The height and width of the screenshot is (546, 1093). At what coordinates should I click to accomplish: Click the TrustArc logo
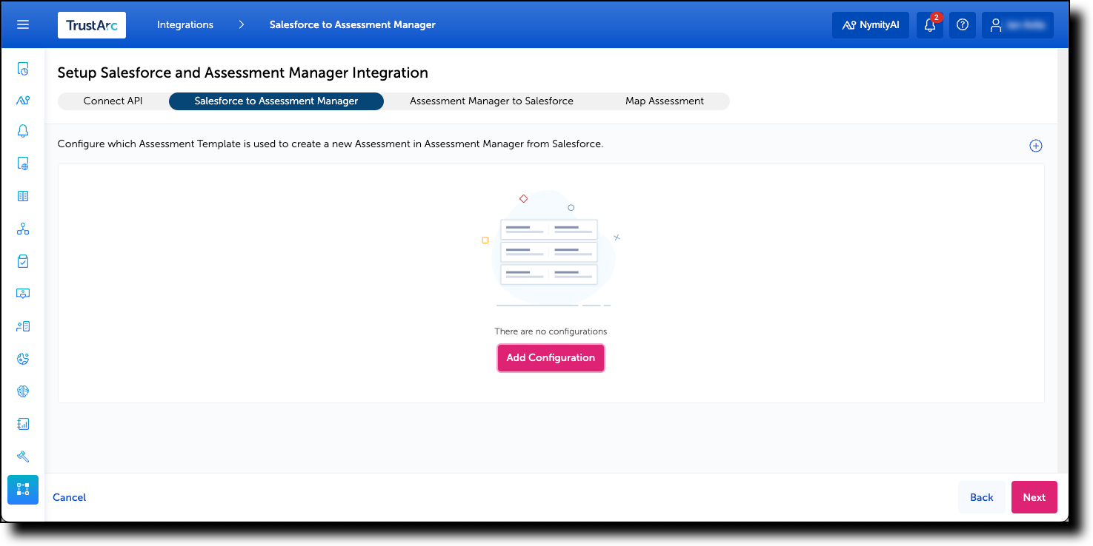92,24
